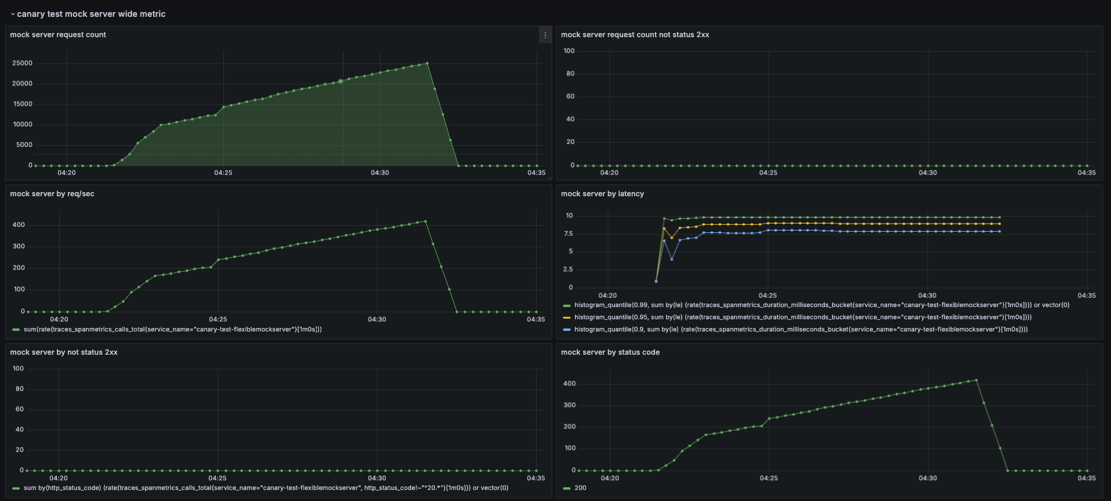Toggle the histogram_quantile(0.9) latency legend series

coord(801,330)
